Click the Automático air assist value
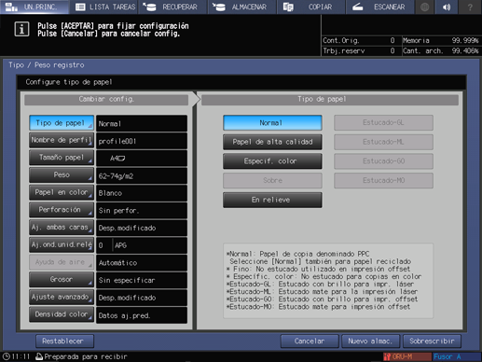This screenshot has height=362, width=482. pyautogui.click(x=142, y=263)
